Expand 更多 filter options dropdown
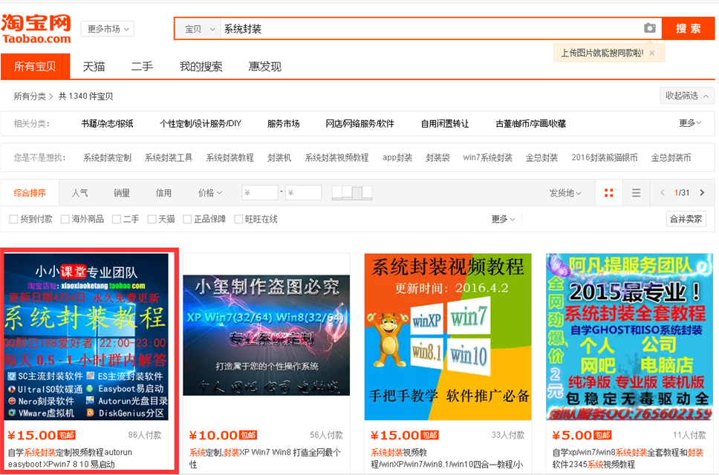The width and height of the screenshot is (719, 475). (503, 220)
